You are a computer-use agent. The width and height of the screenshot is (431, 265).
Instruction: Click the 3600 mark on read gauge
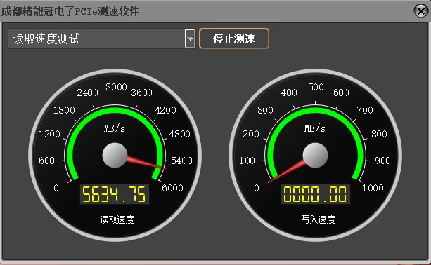[x=141, y=93]
